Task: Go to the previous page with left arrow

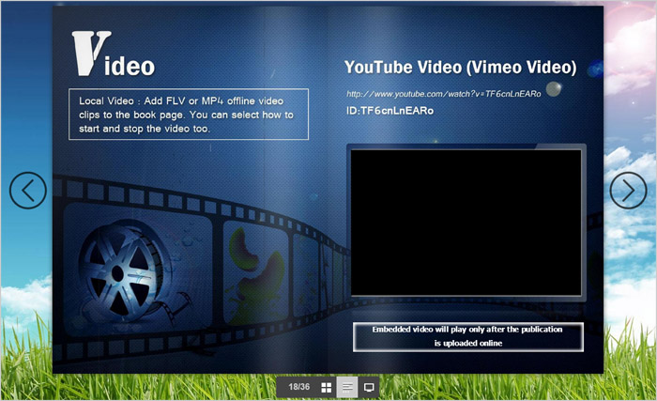Action: 28,191
